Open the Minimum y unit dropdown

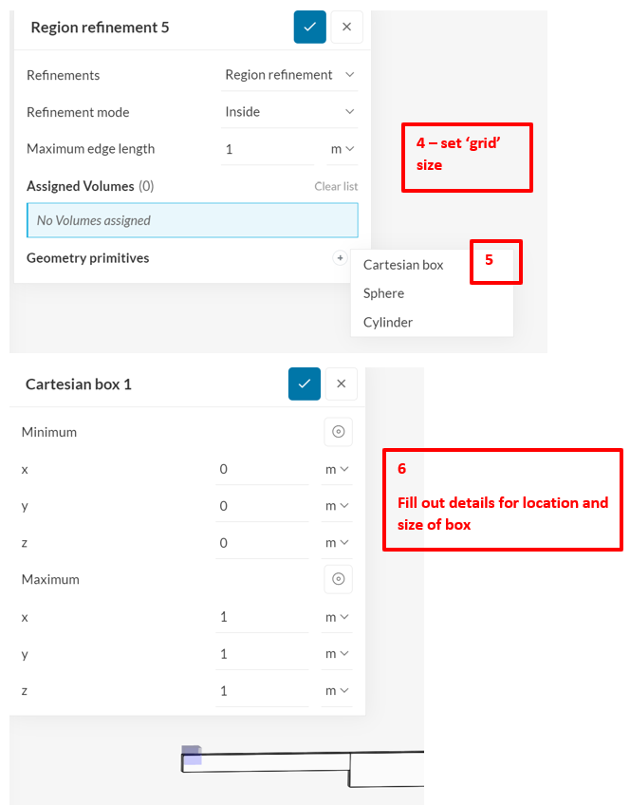click(337, 506)
